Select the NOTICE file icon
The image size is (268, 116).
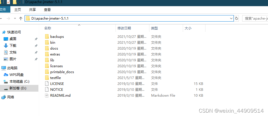click(x=47, y=89)
